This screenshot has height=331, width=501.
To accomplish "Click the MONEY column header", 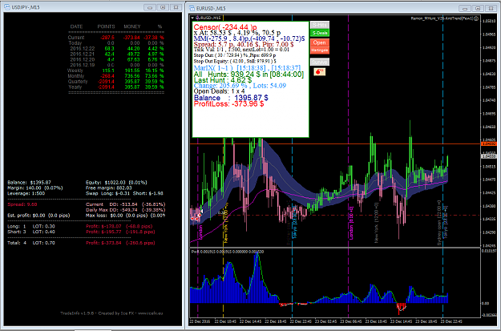I will click(132, 26).
